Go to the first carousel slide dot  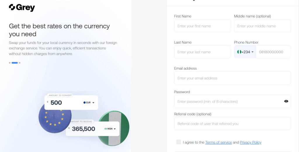pos(10,63)
